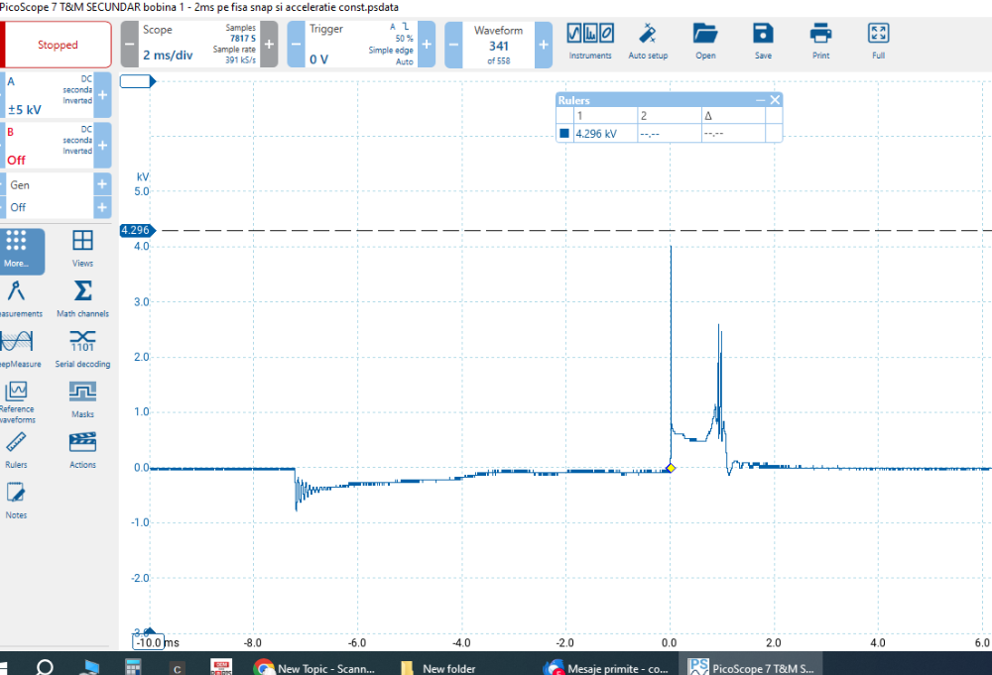Screen dimensions: 992x675
Task: Save the current waveform data
Action: (763, 41)
